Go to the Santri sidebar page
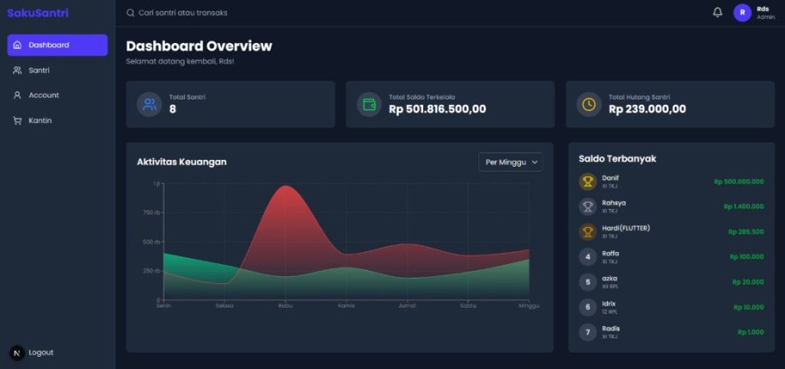 click(40, 70)
